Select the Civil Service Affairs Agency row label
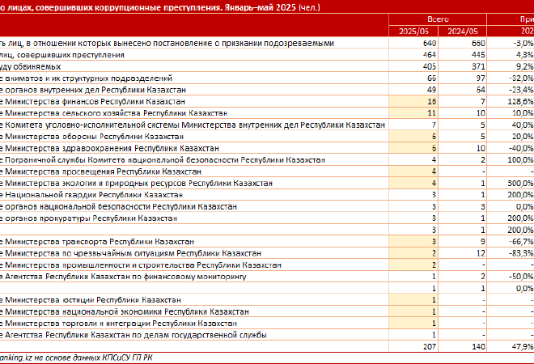 click(x=133, y=335)
